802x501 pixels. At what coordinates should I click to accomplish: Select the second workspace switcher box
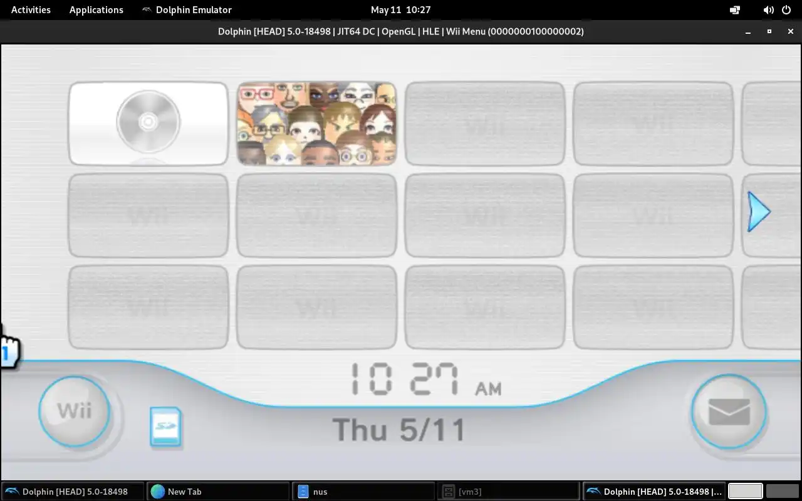click(x=782, y=491)
